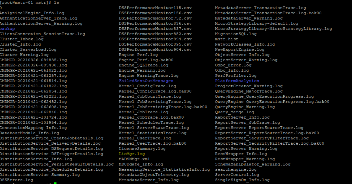Image resolution: width=352 pixels, height=184 pixels.
Task: Click the FailedSentOutMessages directory entry
Action: point(146,81)
